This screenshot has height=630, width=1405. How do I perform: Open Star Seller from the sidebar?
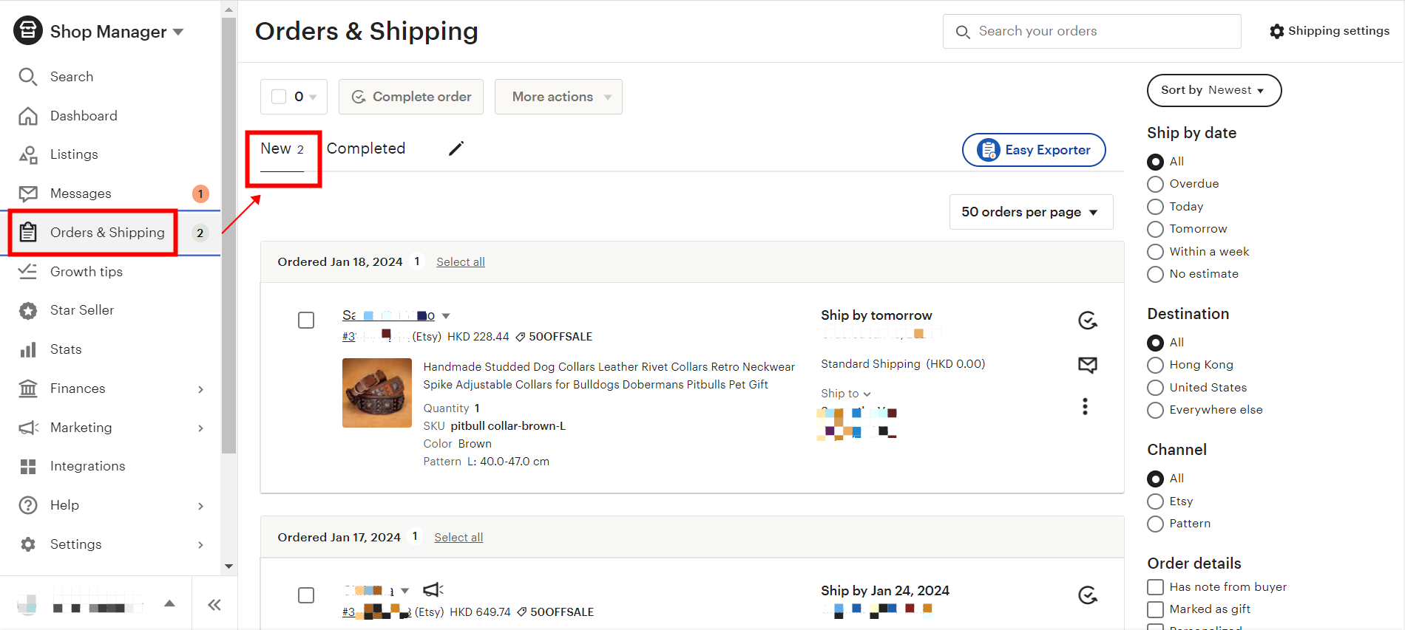83,309
